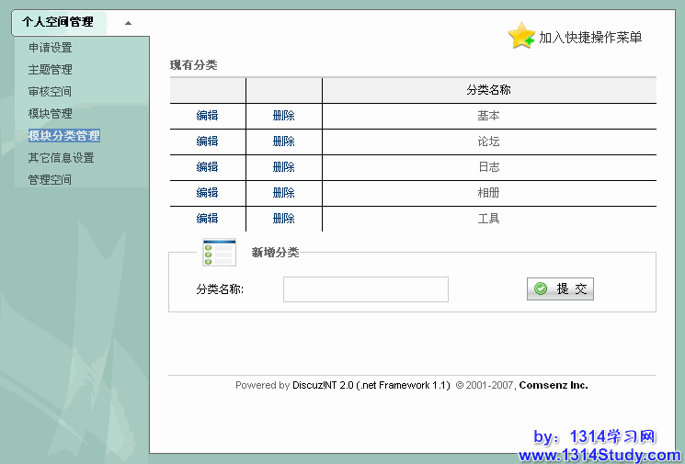Focus the 分类名称 text input field
The width and height of the screenshot is (685, 464).
[x=365, y=289]
